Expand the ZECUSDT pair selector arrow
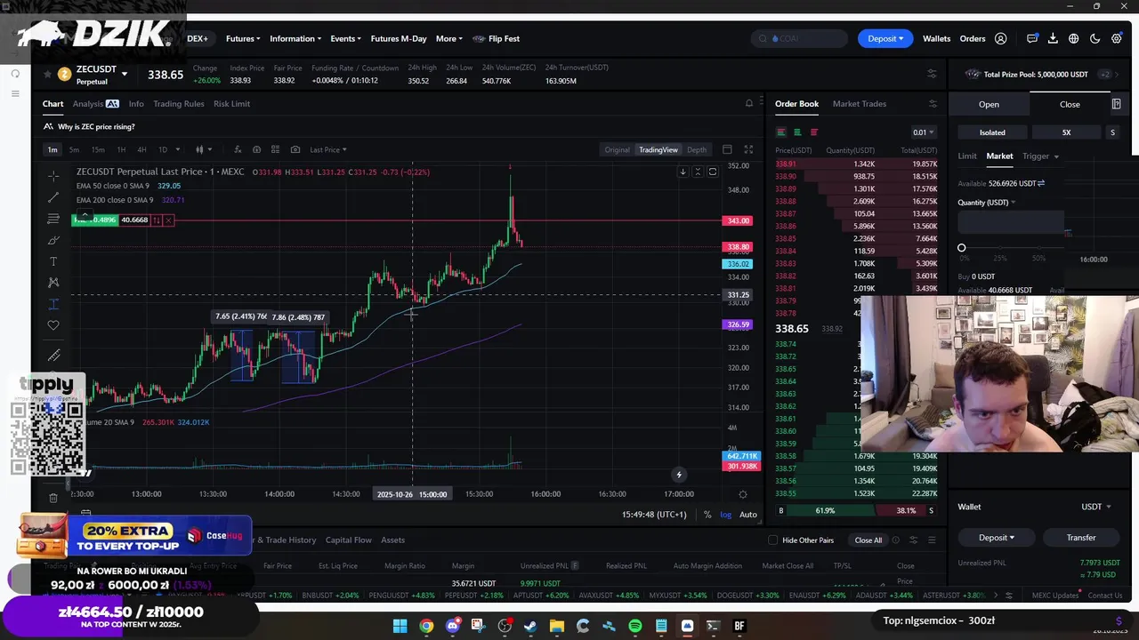1139x640 pixels. point(124,74)
